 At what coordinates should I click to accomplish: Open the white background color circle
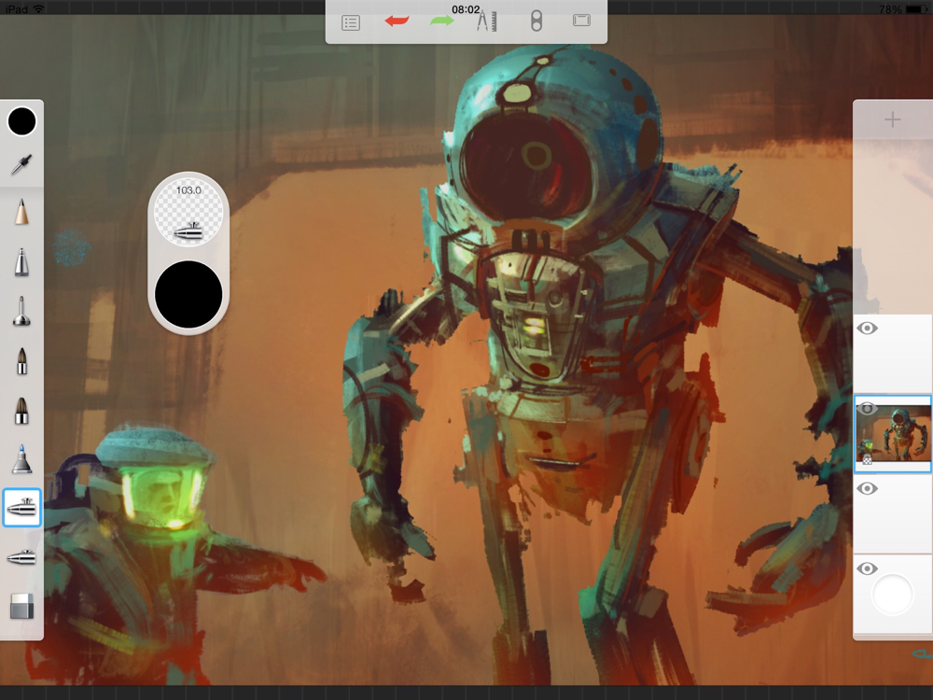coord(893,595)
